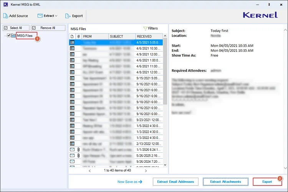The width and height of the screenshot is (288, 192).
Task: Click the list scrollbar down arrow
Action: pos(165,165)
